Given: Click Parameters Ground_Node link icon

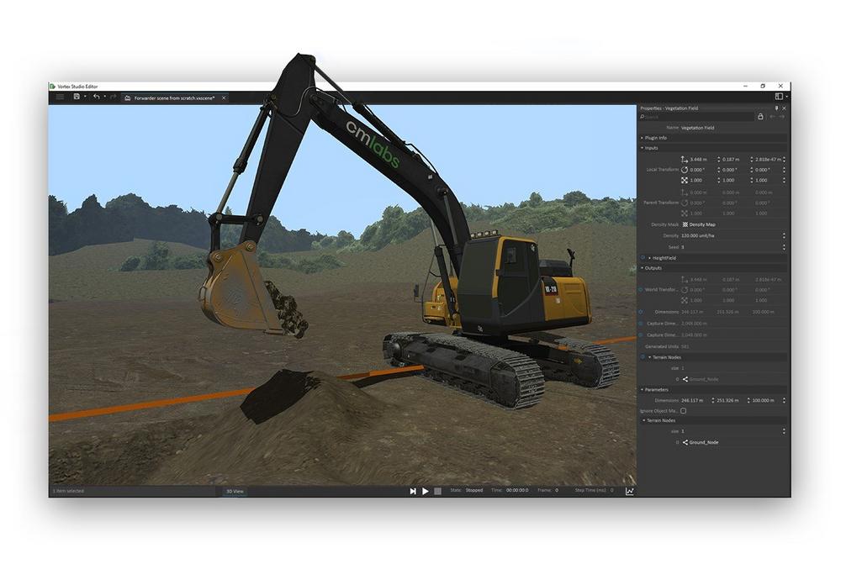Looking at the screenshot, I should click(x=685, y=443).
